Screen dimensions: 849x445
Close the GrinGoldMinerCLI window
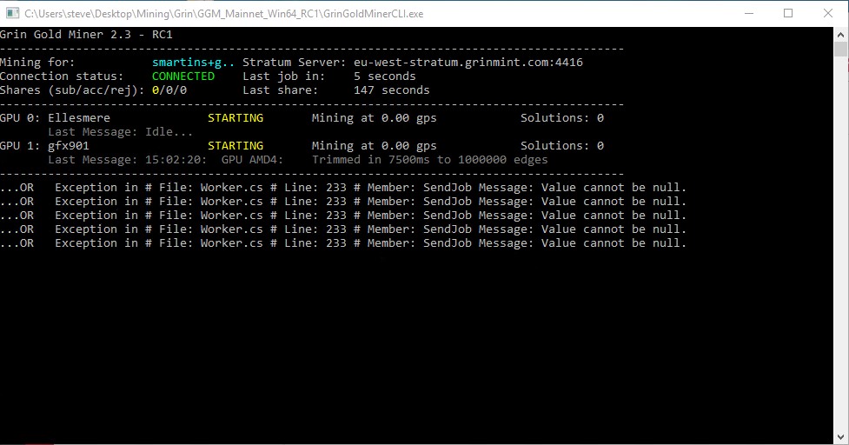828,13
